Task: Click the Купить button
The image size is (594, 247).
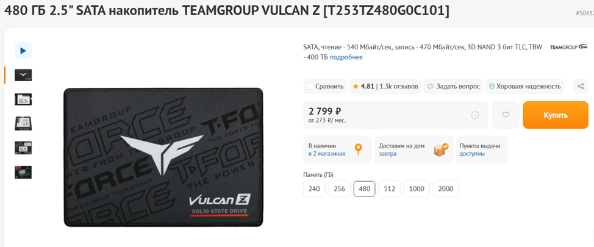Action: (556, 115)
